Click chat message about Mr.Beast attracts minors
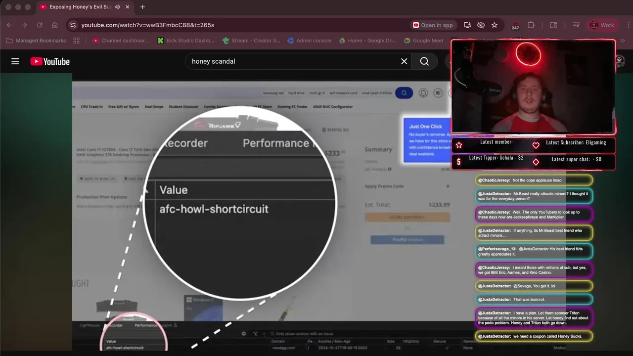This screenshot has height=356, width=633. pyautogui.click(x=534, y=196)
